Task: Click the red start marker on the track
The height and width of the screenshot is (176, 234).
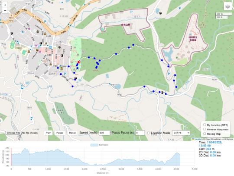Action: [x=78, y=62]
